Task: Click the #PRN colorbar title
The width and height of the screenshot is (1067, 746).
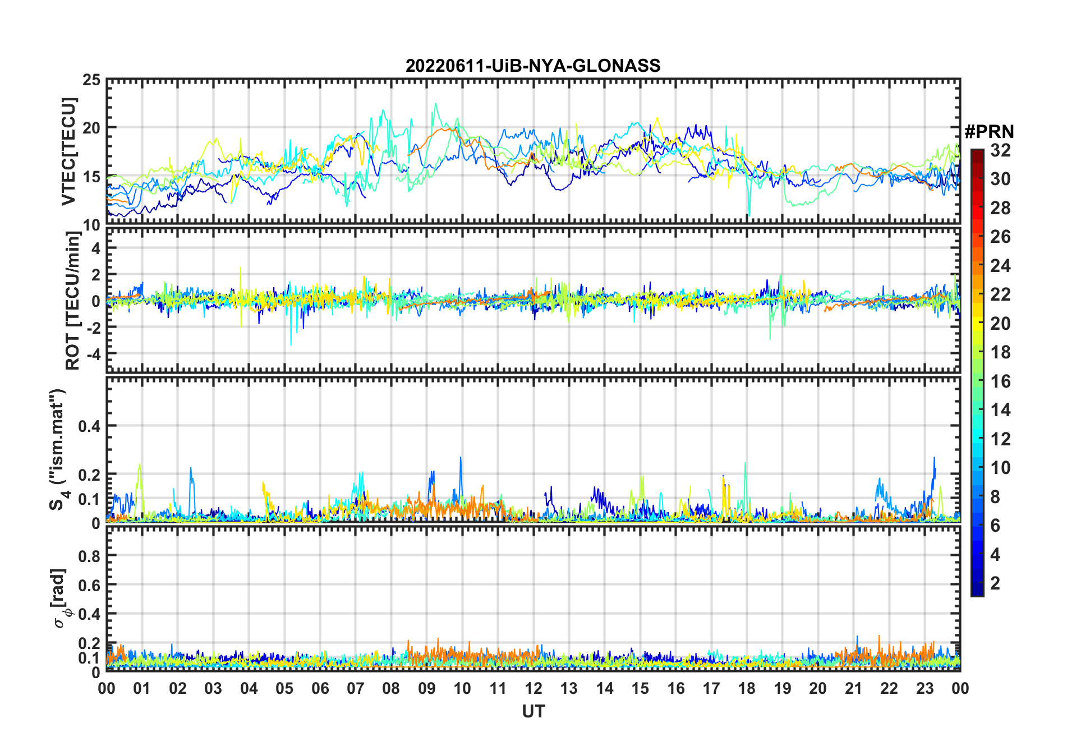Action: click(989, 132)
